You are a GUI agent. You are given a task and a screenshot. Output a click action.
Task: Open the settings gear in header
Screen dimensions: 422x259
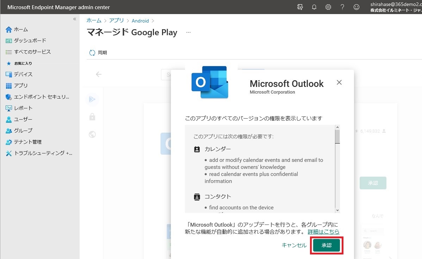click(328, 7)
